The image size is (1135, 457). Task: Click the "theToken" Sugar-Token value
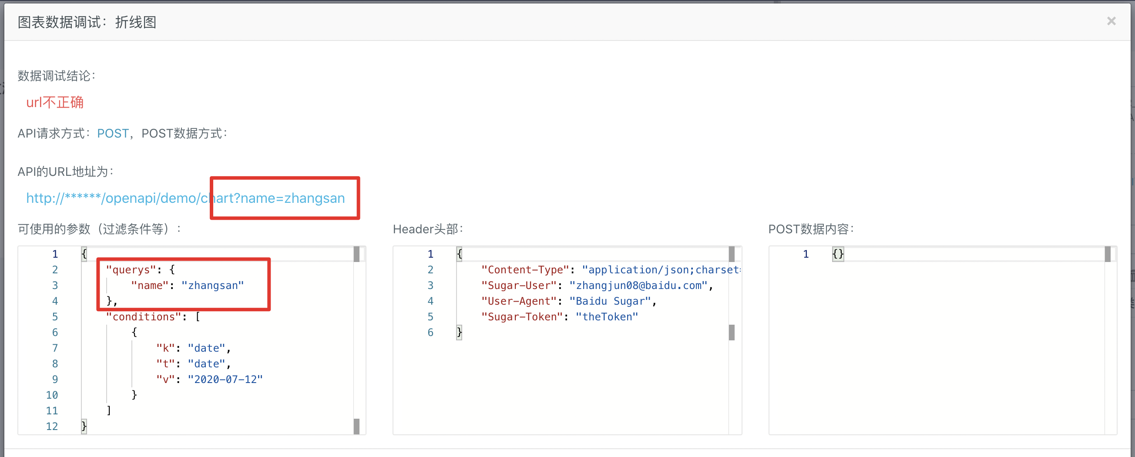[x=607, y=317]
